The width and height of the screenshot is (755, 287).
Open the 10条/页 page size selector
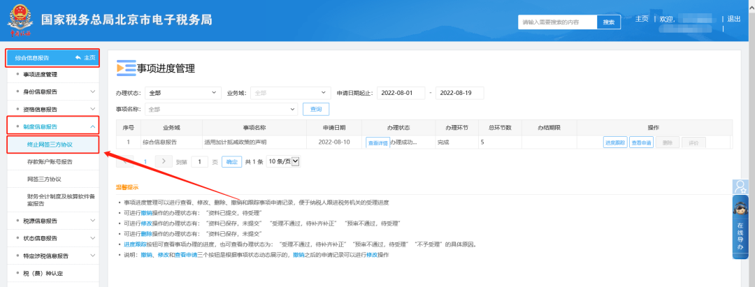284,161
